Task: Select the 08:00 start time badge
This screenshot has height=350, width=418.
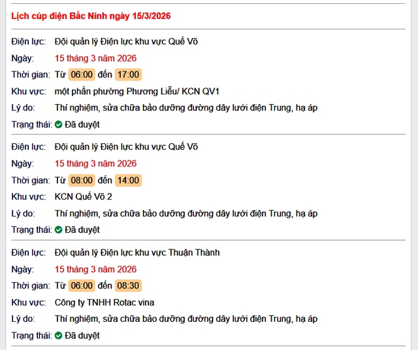Action: [82, 180]
